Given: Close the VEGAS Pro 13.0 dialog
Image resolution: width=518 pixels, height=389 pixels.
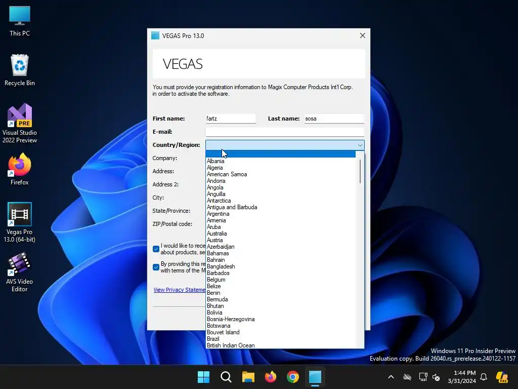Looking at the screenshot, I should click(362, 35).
